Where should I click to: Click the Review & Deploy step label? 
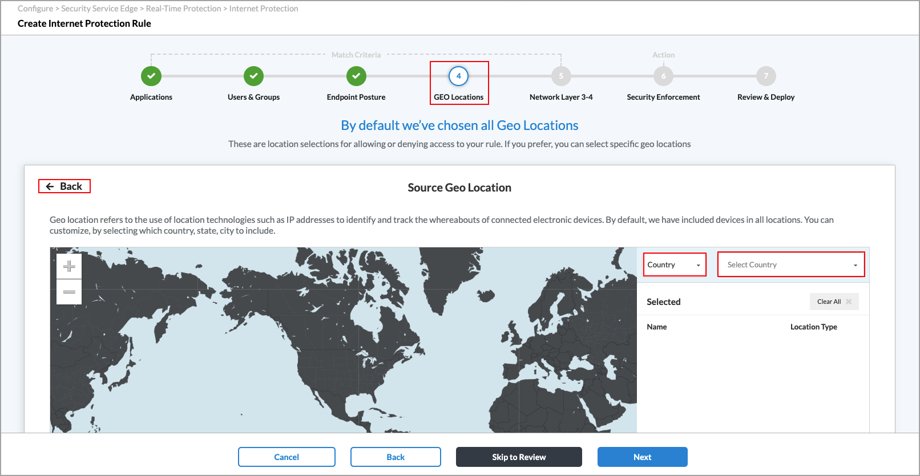click(x=766, y=97)
